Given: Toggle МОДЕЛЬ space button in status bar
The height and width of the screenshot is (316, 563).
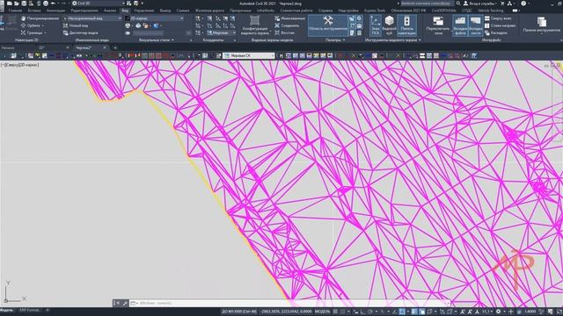Looking at the screenshot, I should point(322,312).
